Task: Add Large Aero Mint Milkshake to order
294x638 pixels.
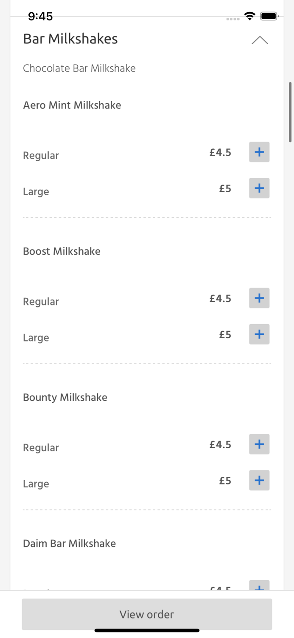Action: pos(259,188)
